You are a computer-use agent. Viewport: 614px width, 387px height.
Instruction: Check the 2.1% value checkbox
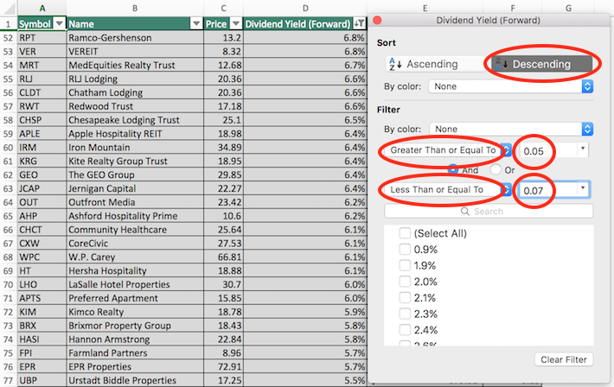[405, 297]
